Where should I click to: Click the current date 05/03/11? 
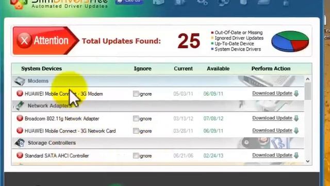(x=183, y=94)
